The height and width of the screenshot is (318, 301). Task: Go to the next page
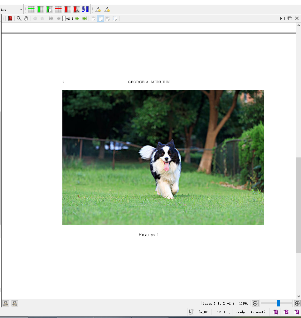click(x=77, y=18)
